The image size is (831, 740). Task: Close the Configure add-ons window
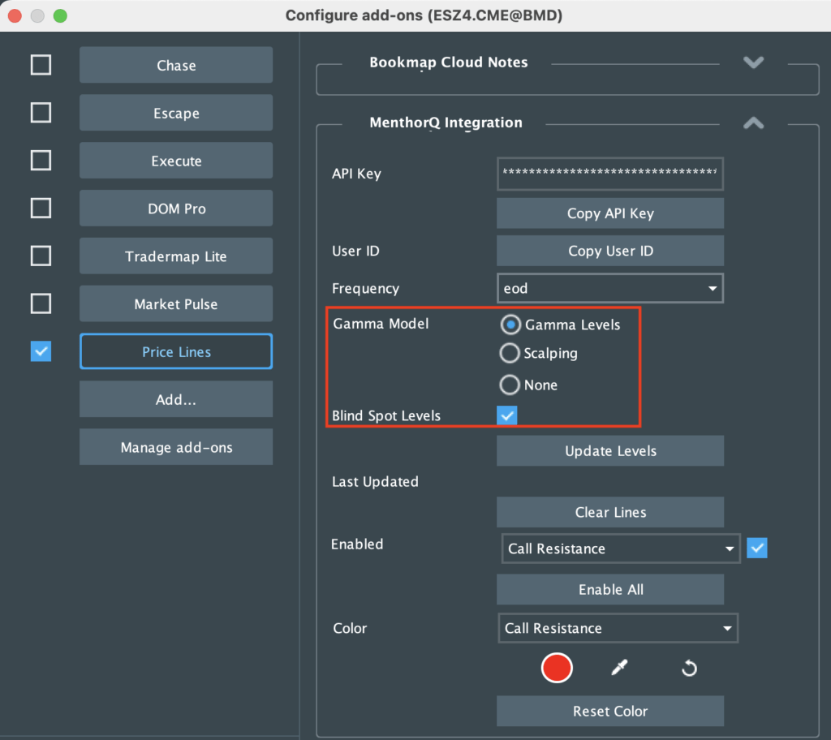[x=15, y=16]
